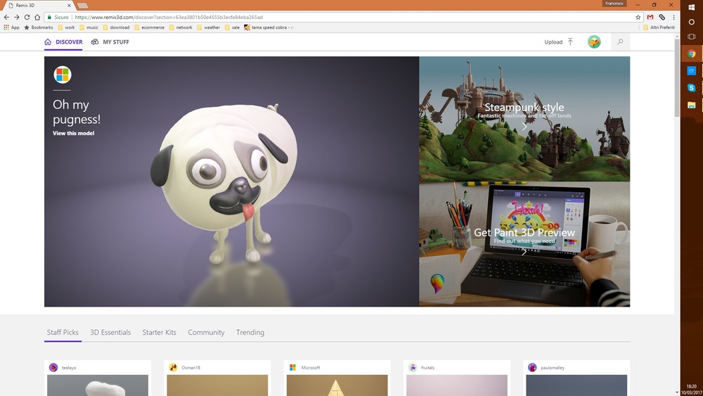Open the weather bookmarks folder
The height and width of the screenshot is (396, 703).
(x=209, y=27)
